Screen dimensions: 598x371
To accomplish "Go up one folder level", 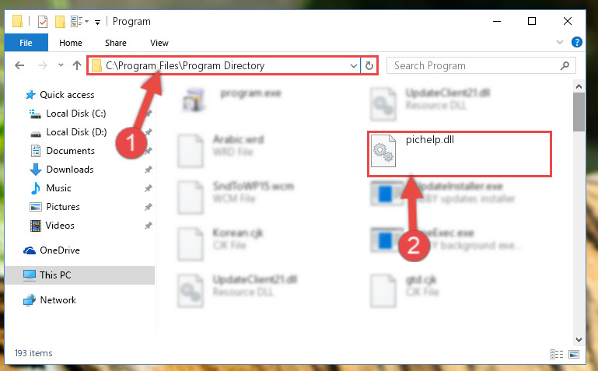I will [77, 65].
